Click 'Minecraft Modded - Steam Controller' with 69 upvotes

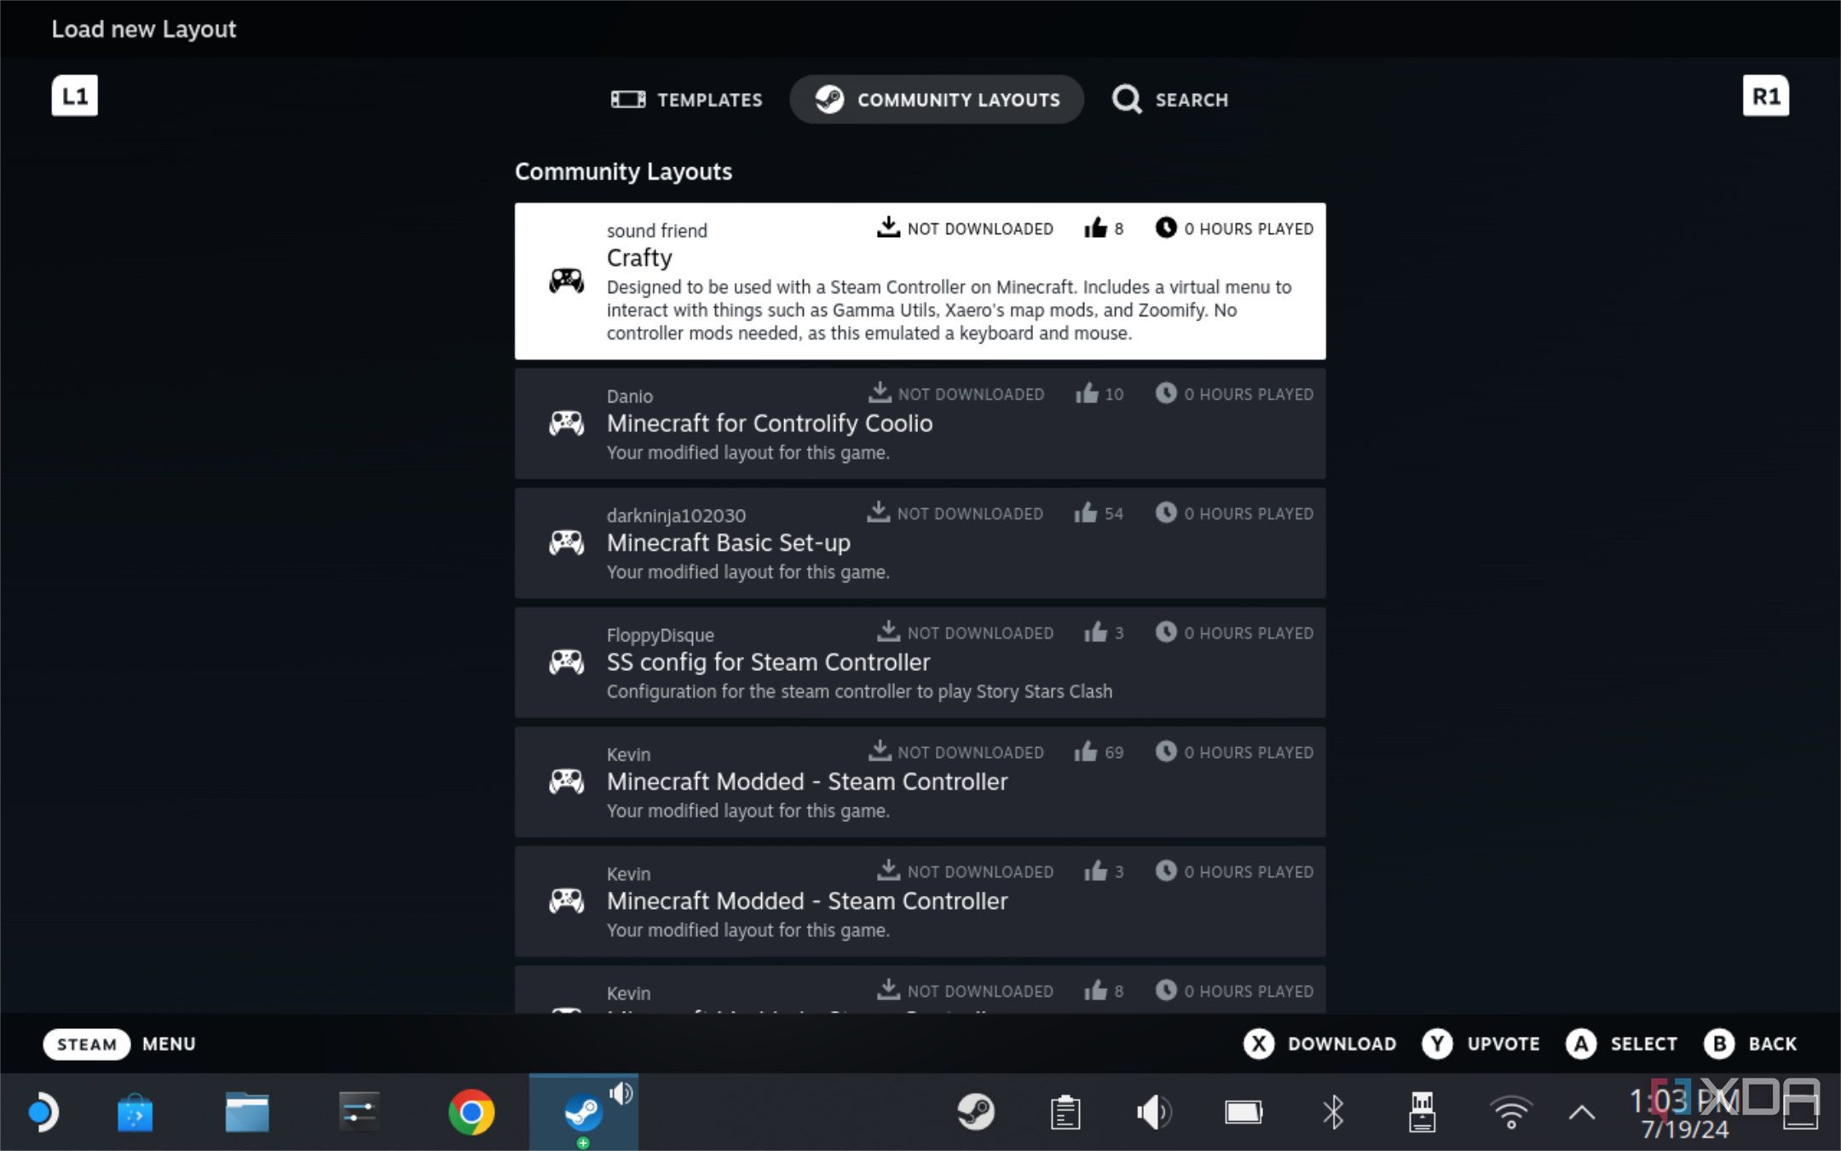click(x=807, y=782)
